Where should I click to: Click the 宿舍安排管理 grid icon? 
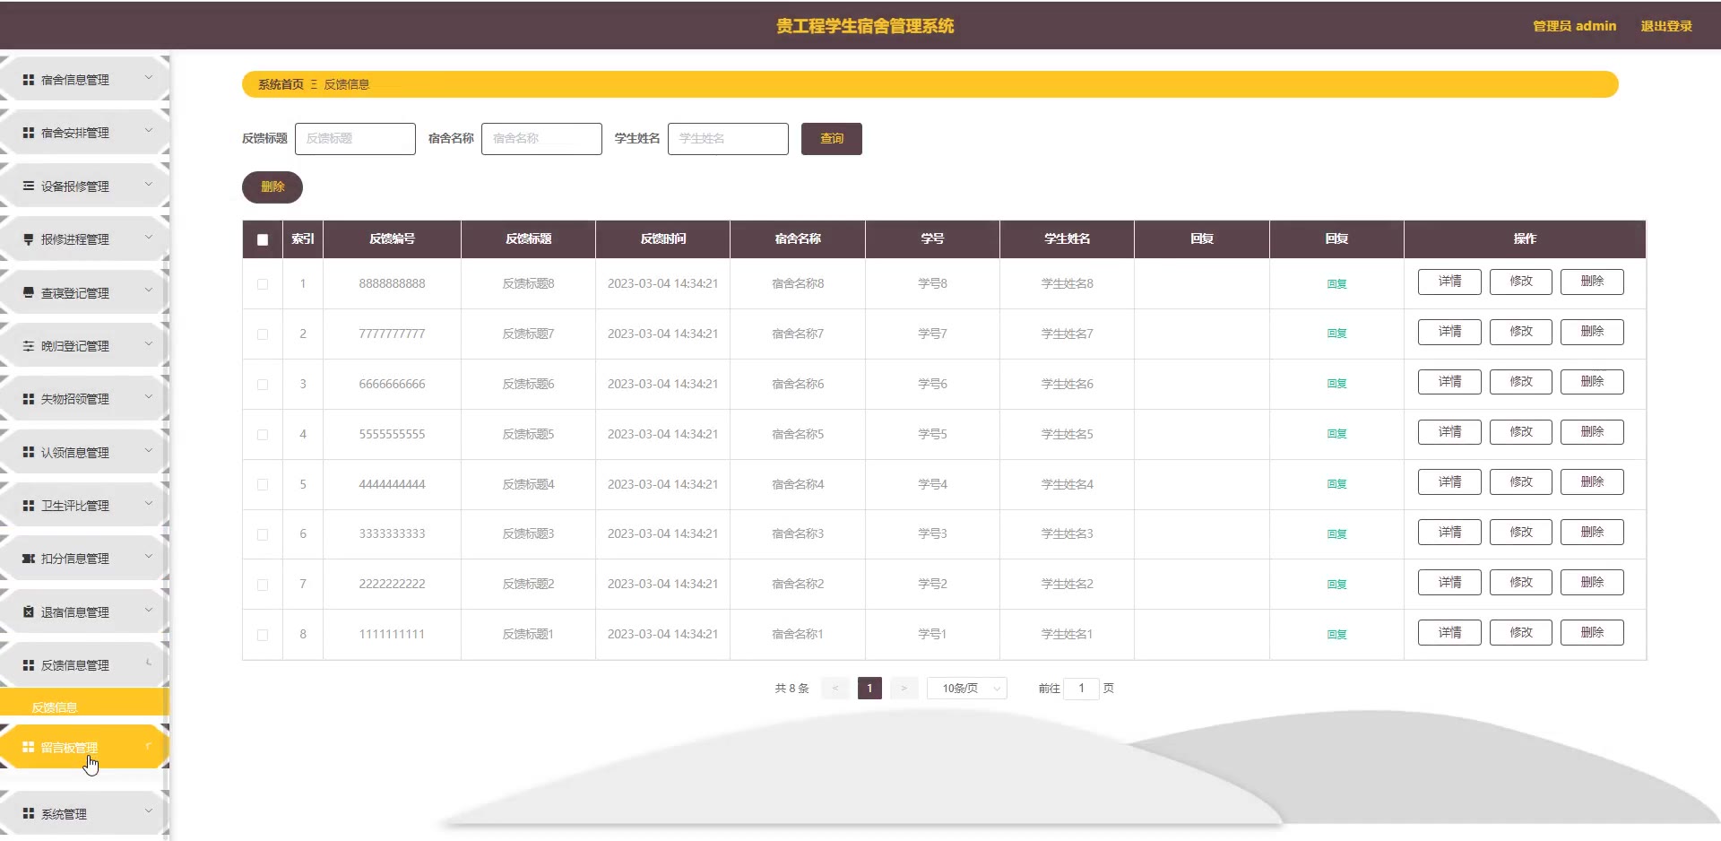[x=29, y=133]
